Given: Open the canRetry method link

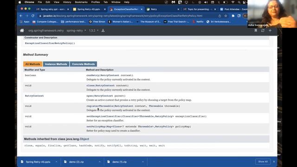Looking at the screenshot, I should pyautogui.click(x=93, y=75).
